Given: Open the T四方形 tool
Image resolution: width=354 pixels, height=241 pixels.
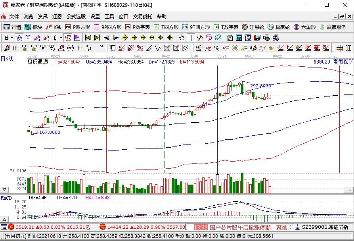Looking at the screenshot, I should (x=166, y=27).
